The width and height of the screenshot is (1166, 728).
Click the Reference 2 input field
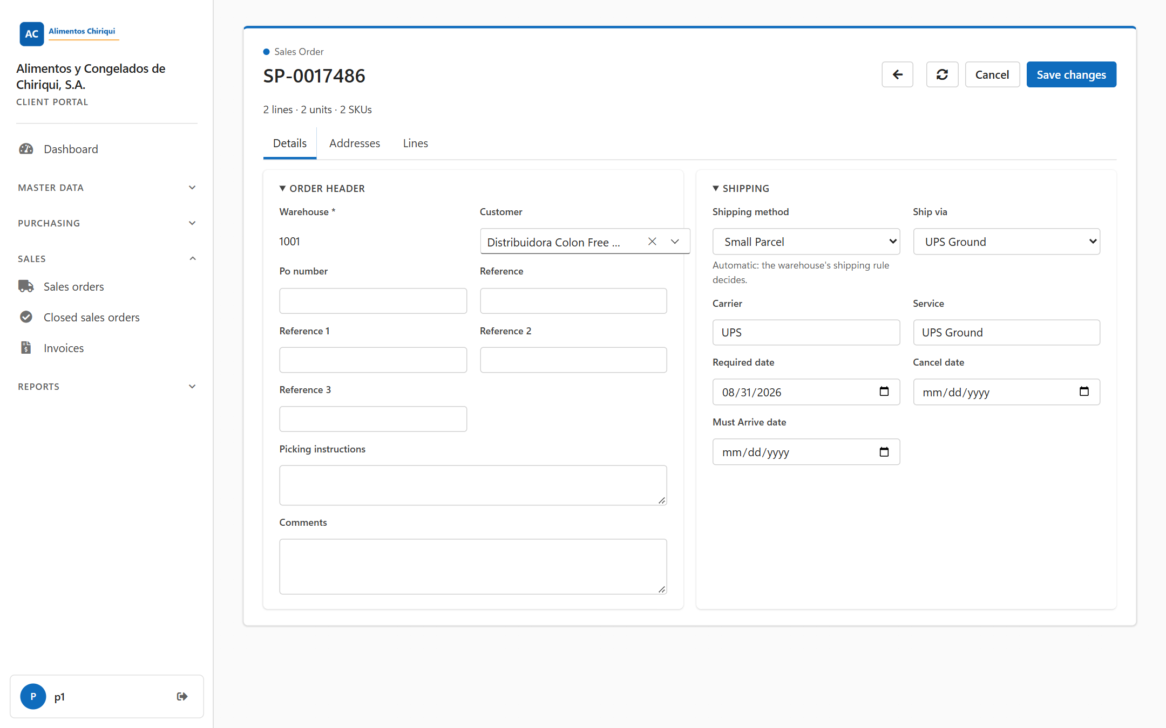573,360
